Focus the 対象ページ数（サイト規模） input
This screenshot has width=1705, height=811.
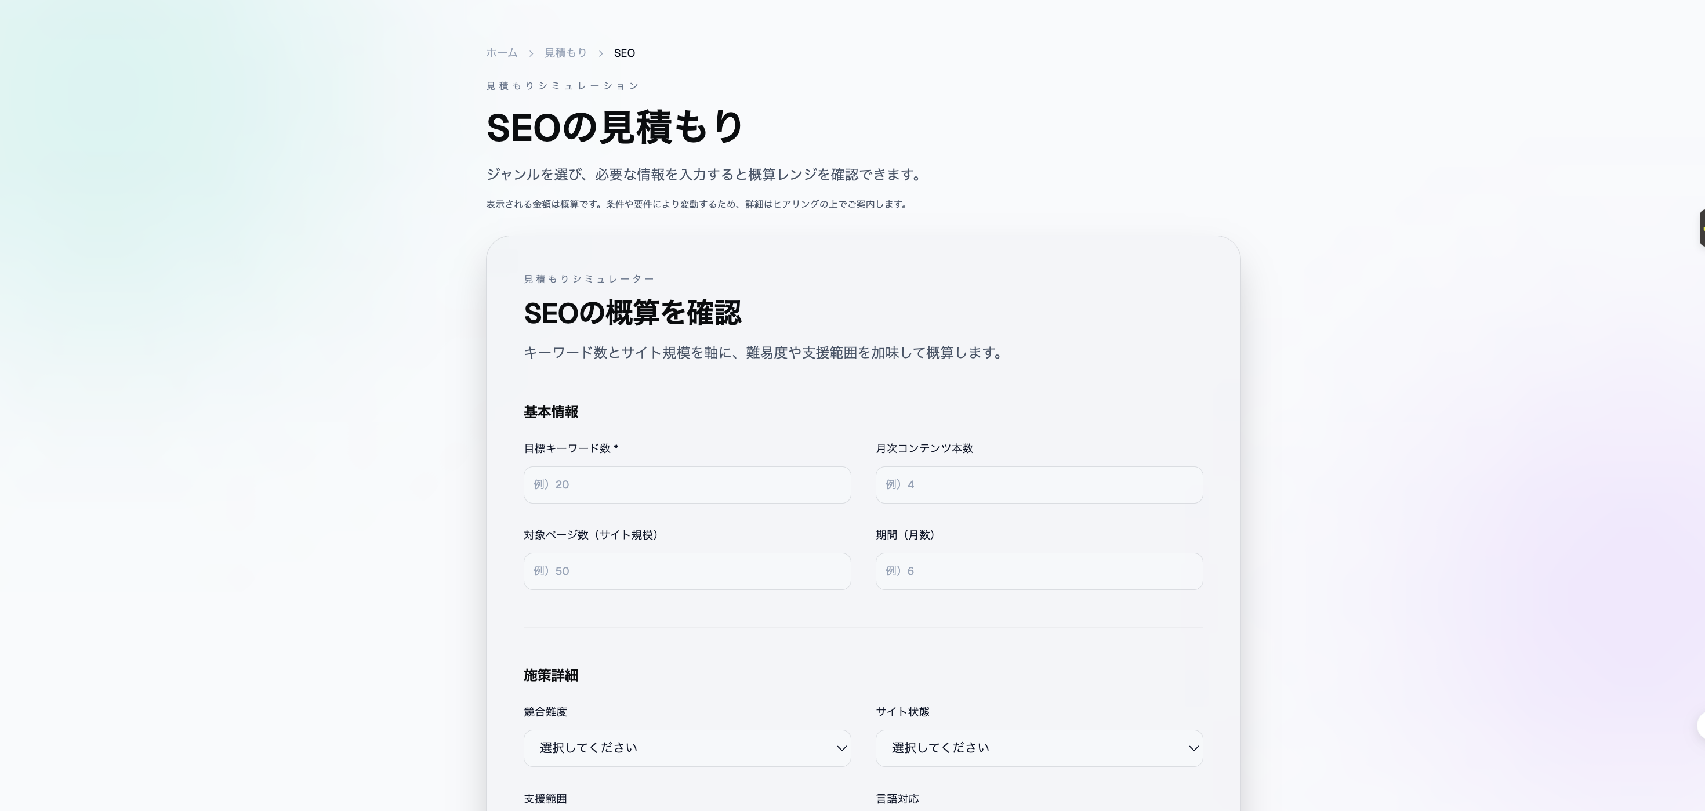pos(687,571)
